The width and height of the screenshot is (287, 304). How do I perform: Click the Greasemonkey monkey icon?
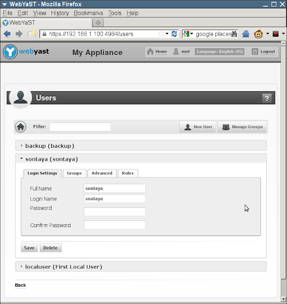[x=258, y=34]
